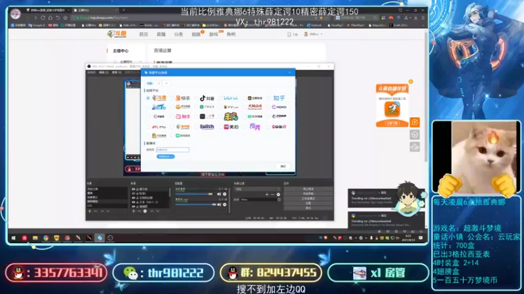Select the bilibili platform radio button
This screenshot has width=524, height=294.
click(220, 98)
